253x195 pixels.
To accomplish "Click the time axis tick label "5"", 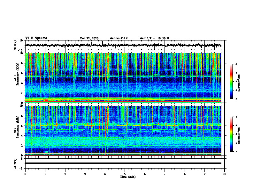I will pos(125,174).
